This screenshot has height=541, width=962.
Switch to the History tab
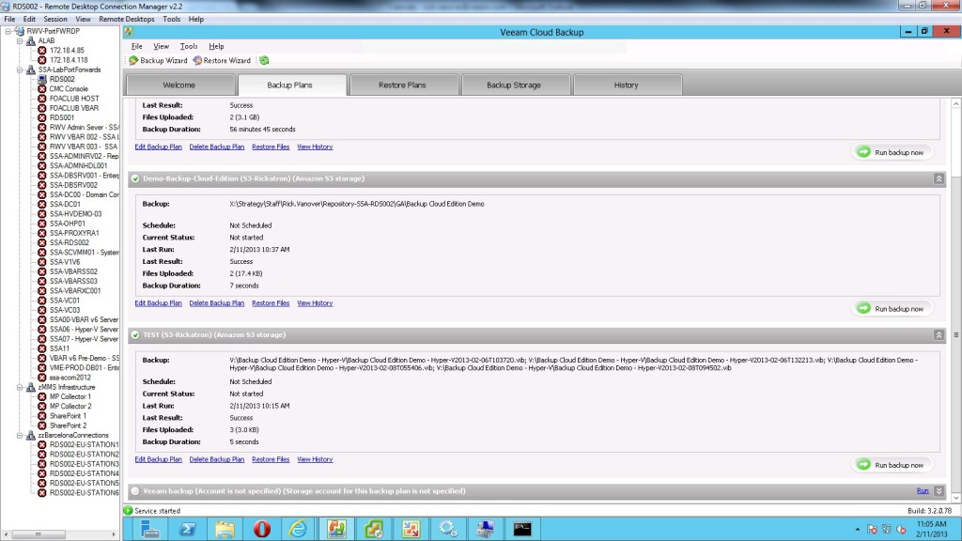pos(627,85)
